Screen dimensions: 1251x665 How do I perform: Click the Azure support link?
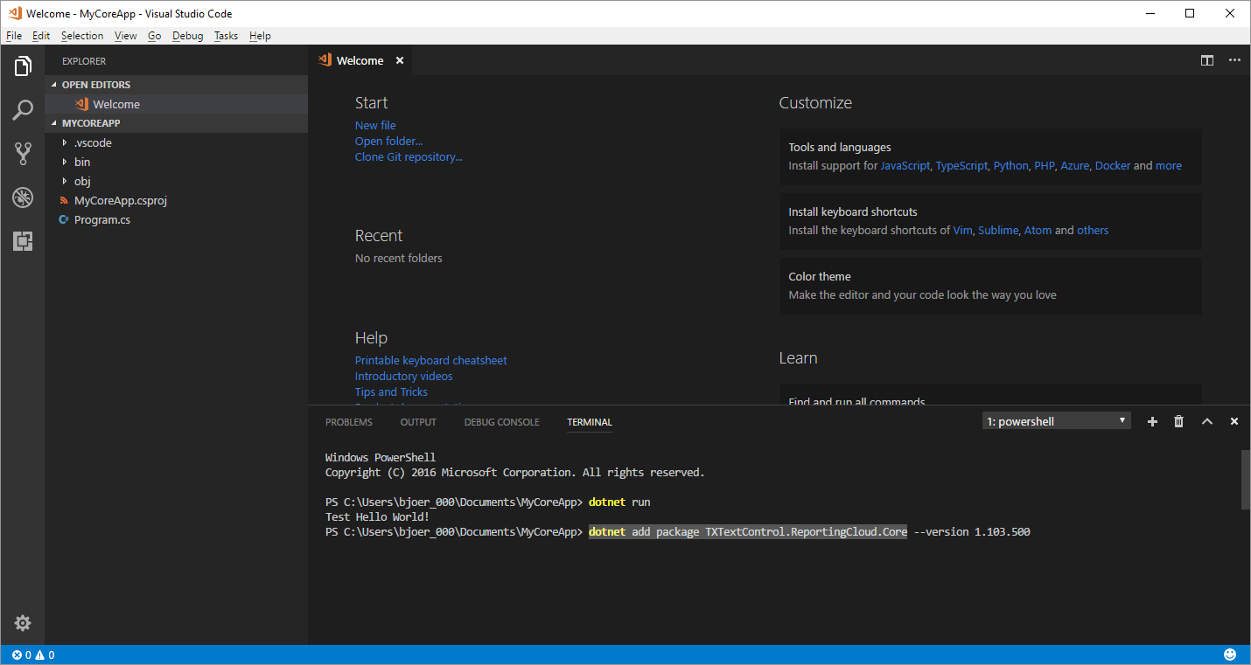(x=1075, y=165)
